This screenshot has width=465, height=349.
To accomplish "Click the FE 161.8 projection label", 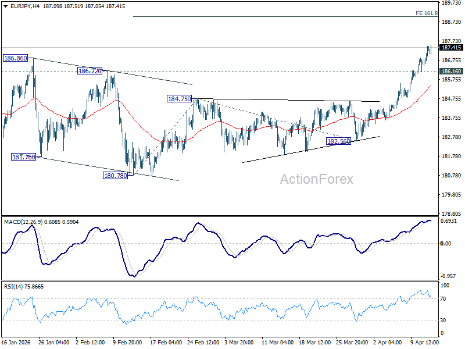I will [427, 13].
